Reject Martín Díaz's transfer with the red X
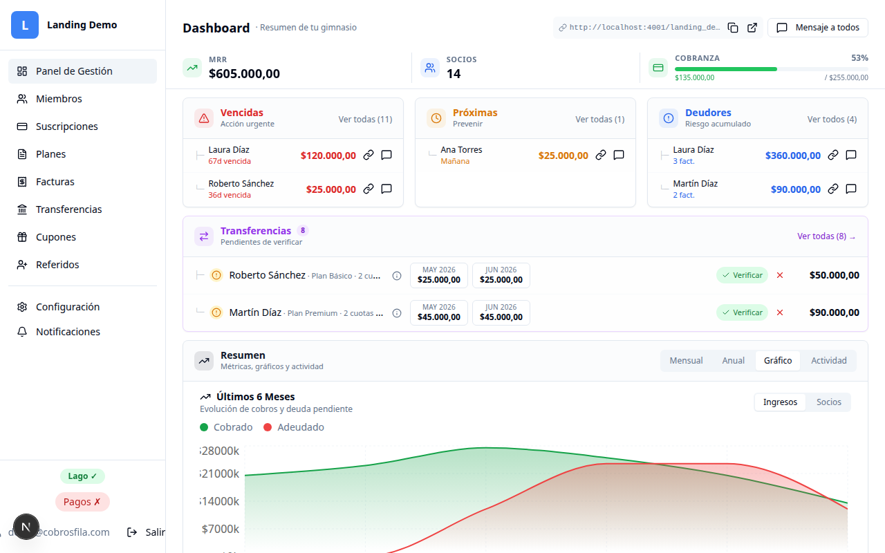 click(780, 312)
